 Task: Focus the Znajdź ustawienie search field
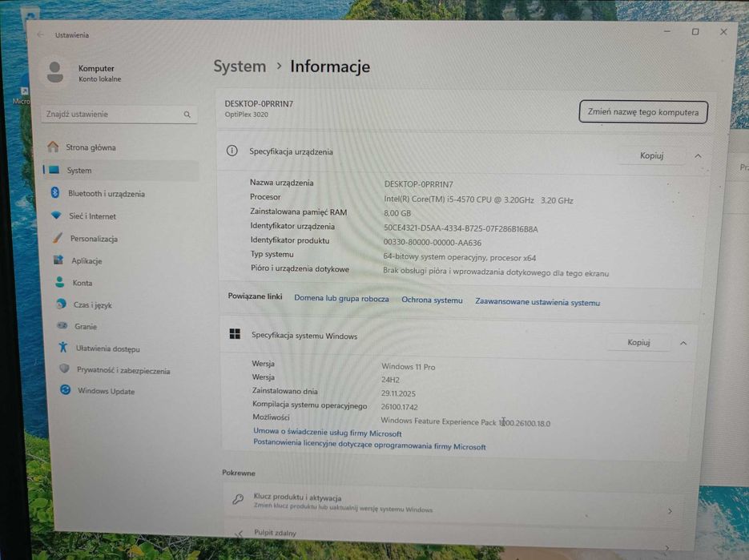click(119, 115)
